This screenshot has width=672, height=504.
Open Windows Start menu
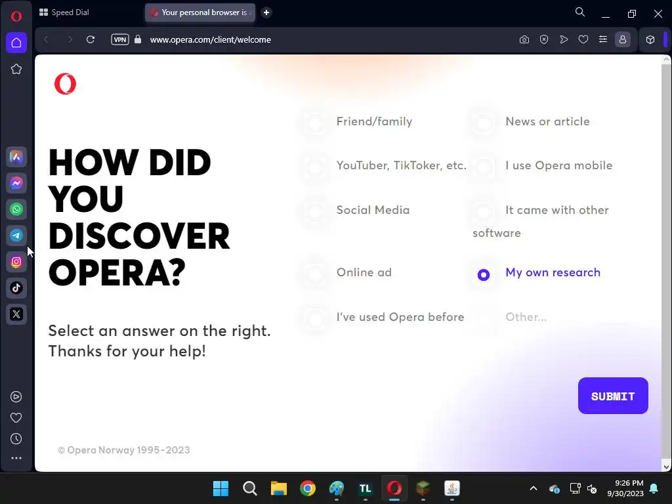(220, 488)
